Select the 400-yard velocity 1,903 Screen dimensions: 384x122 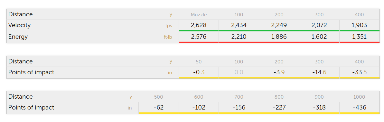(359, 25)
